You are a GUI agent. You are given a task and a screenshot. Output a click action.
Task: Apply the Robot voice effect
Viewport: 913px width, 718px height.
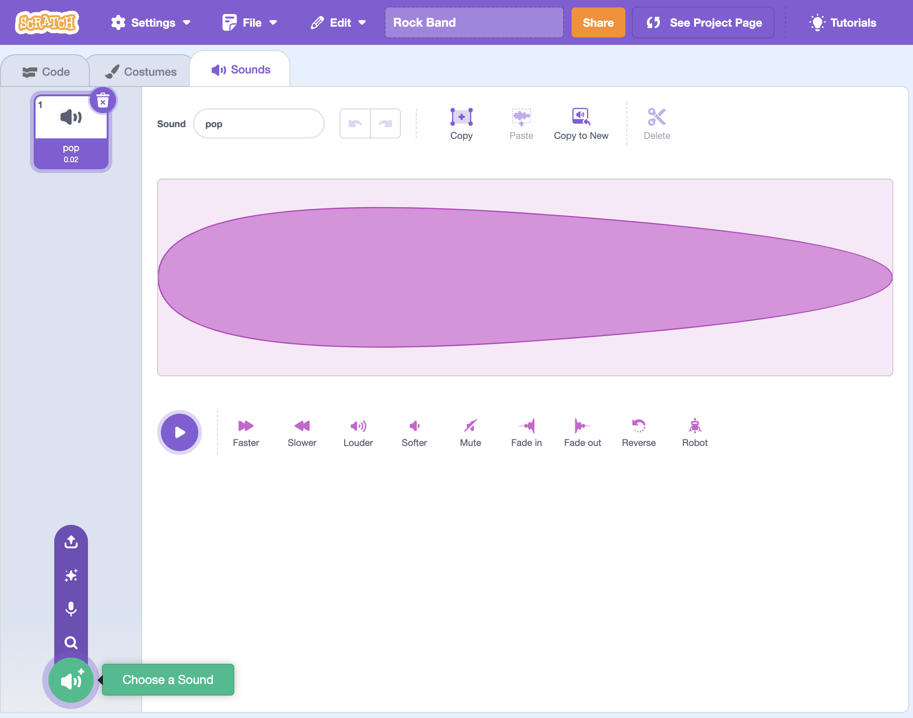695,432
